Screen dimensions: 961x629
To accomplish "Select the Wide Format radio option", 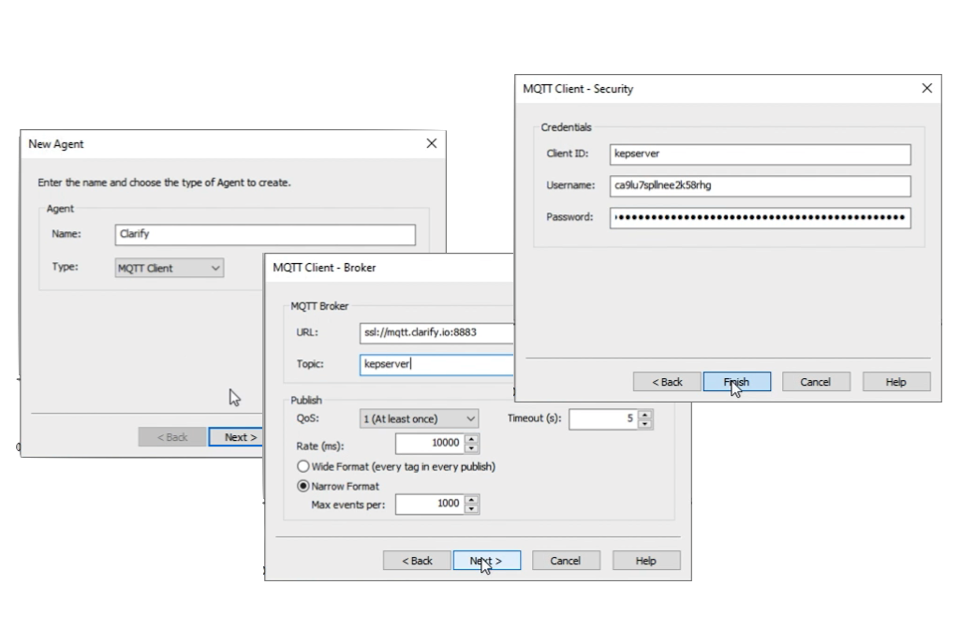I will point(303,466).
